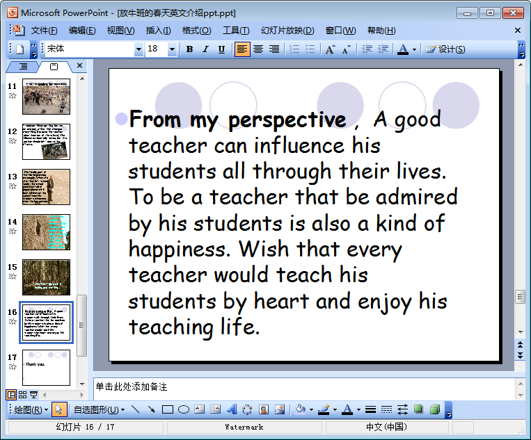Select slide 11 thumbnail
Screen dimensions: 531x440
[47, 97]
